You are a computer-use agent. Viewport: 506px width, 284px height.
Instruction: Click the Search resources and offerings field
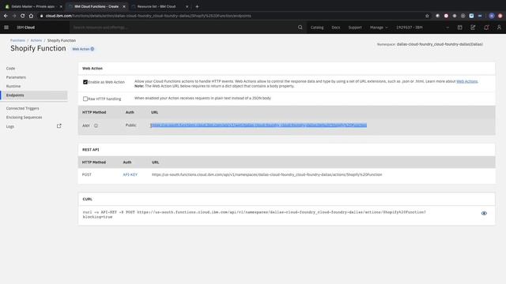[x=184, y=28]
